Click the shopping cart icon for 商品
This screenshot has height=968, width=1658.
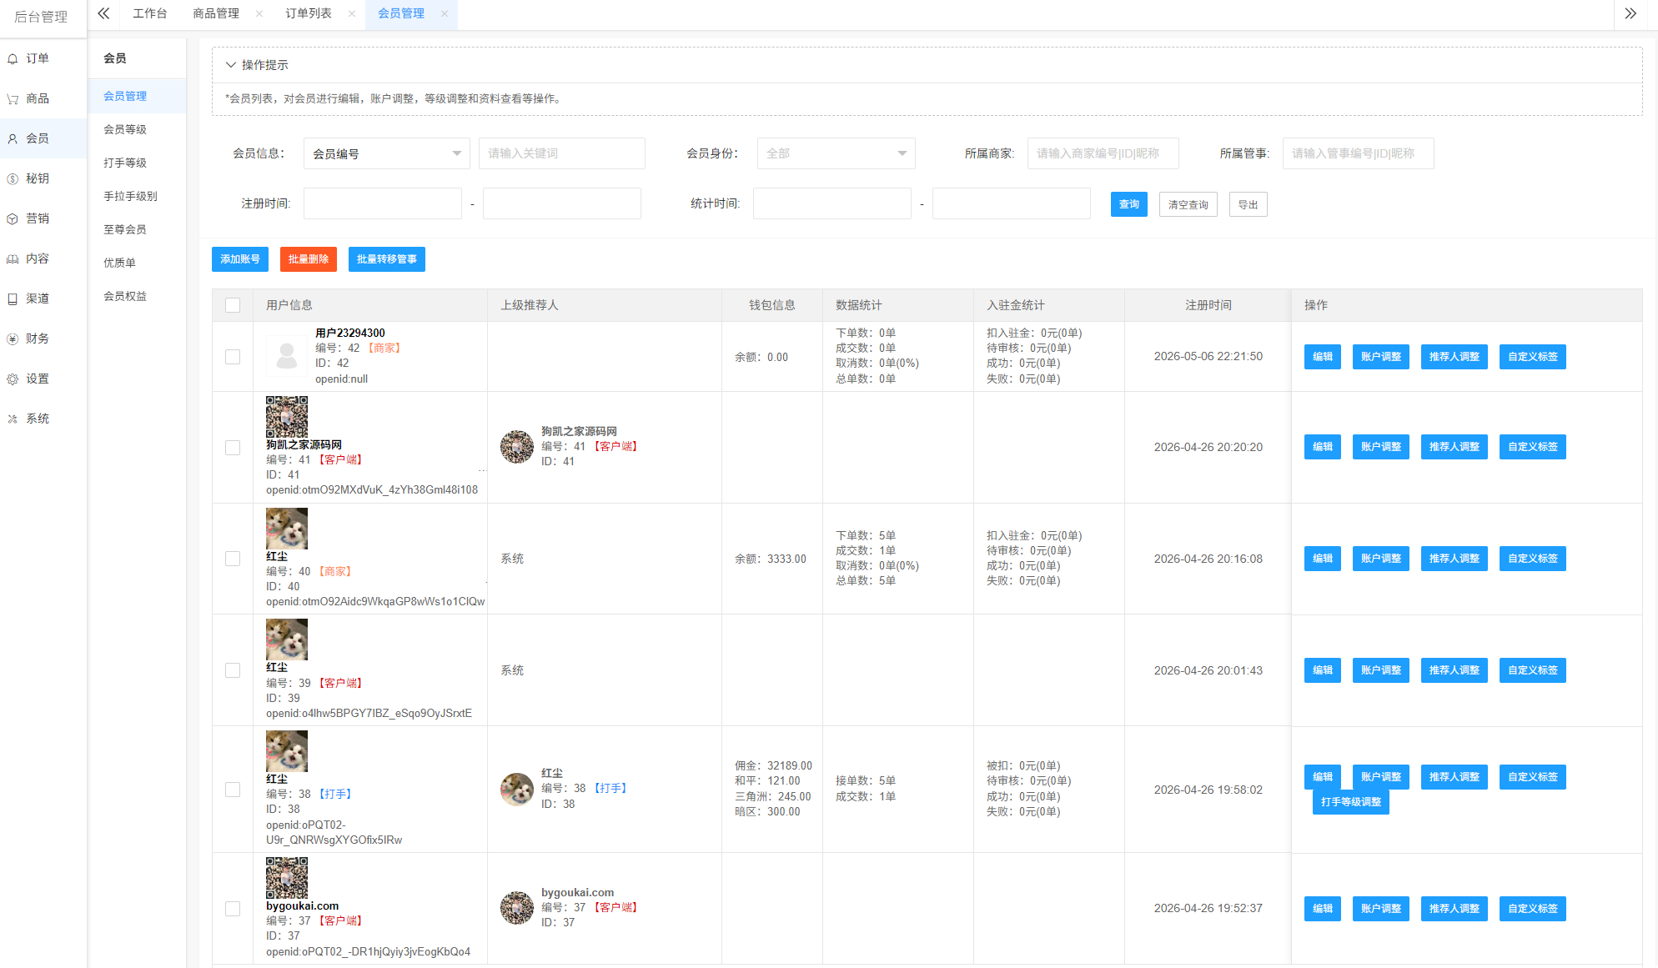click(13, 99)
